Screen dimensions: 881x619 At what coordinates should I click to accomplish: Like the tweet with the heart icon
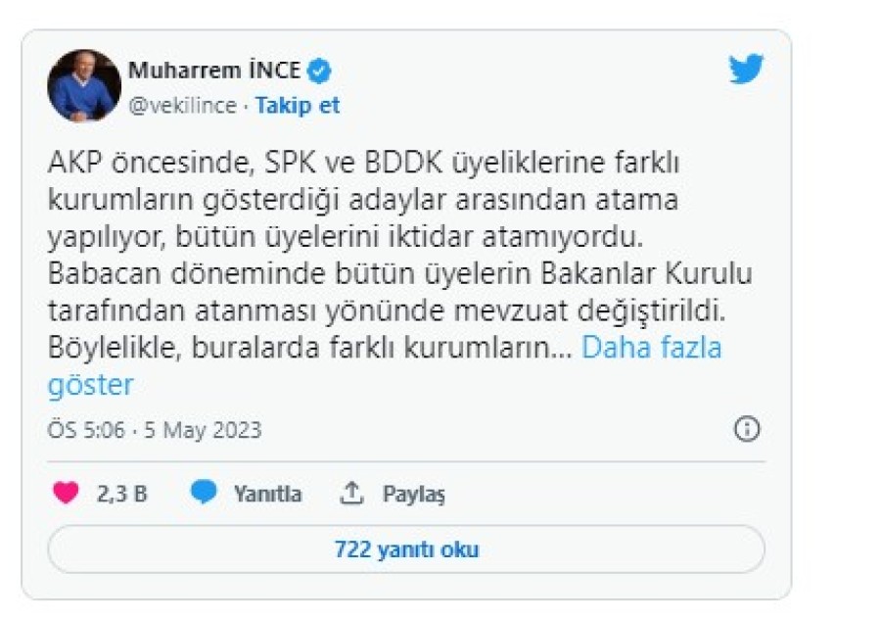click(x=66, y=494)
